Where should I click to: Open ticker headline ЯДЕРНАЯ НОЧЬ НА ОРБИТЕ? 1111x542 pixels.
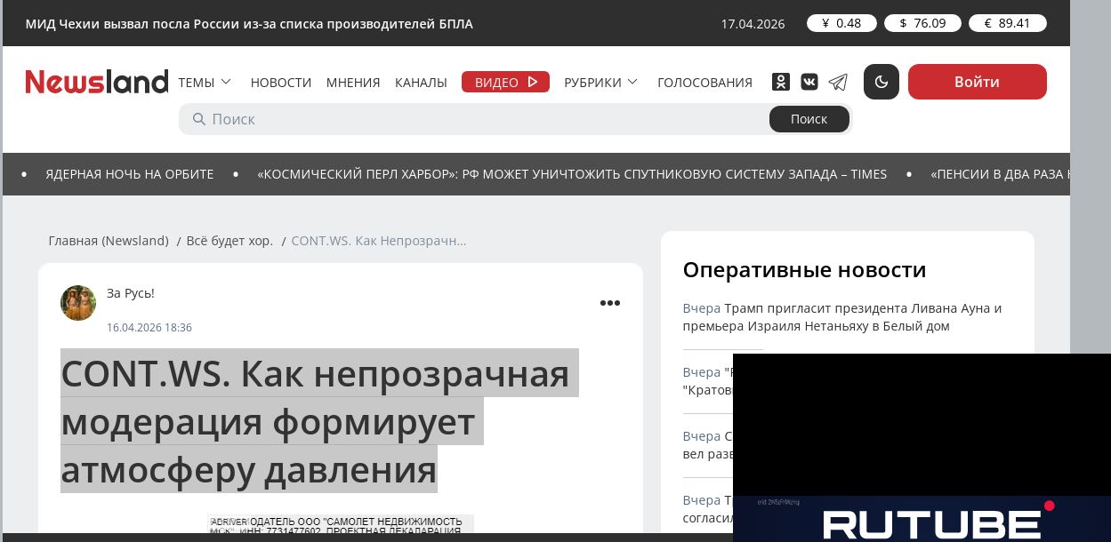[130, 174]
